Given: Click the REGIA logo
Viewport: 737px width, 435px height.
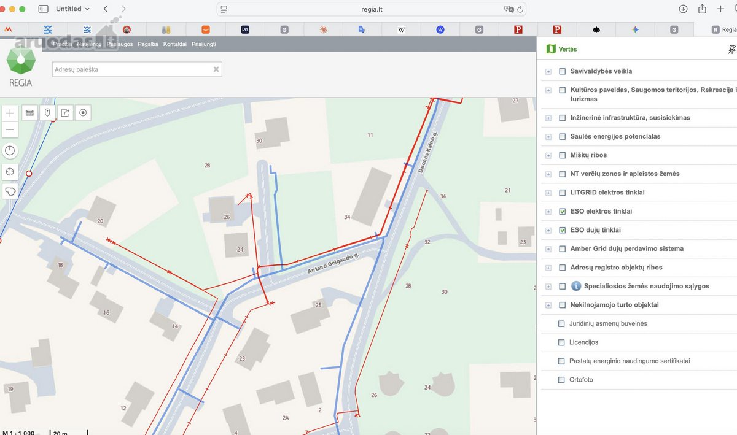Looking at the screenshot, I should (20, 67).
